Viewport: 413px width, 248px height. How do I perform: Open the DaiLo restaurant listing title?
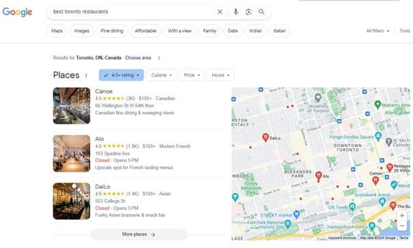tap(102, 187)
